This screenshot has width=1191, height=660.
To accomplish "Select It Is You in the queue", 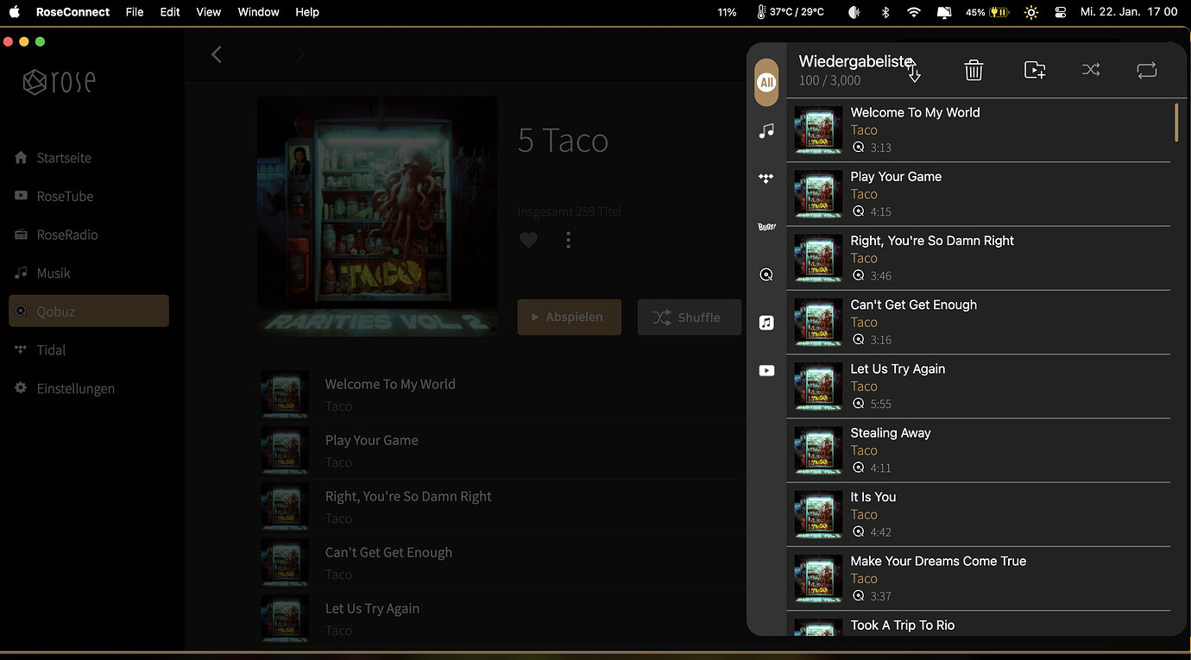I will click(979, 514).
